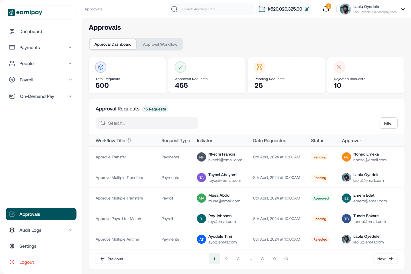Open the user profile dropdown arrow
Image resolution: width=411 pixels, height=274 pixels.
[403, 9]
